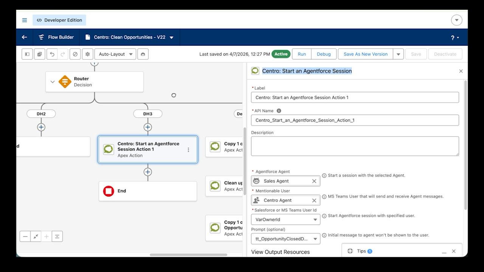Click the Flow Builder logo icon

click(41, 37)
